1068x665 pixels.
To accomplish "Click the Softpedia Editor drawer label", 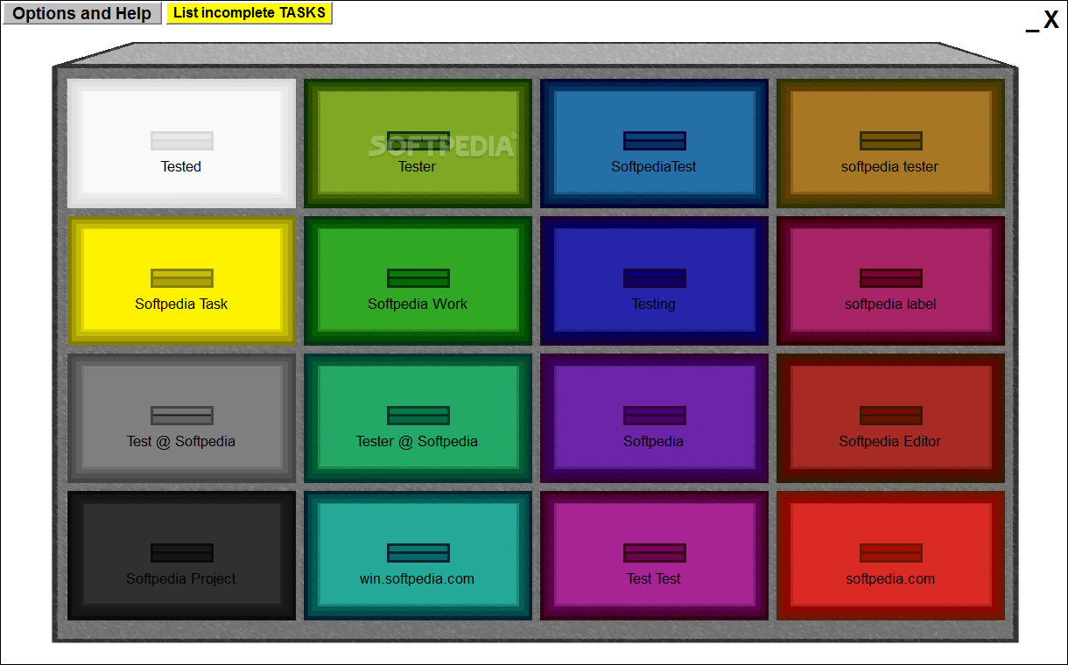I will coord(890,442).
